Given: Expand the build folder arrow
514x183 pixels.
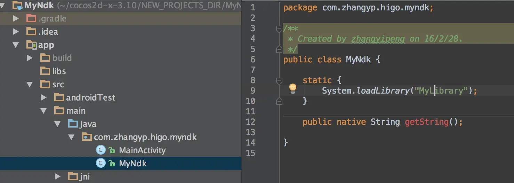Looking at the screenshot, I should (30, 58).
